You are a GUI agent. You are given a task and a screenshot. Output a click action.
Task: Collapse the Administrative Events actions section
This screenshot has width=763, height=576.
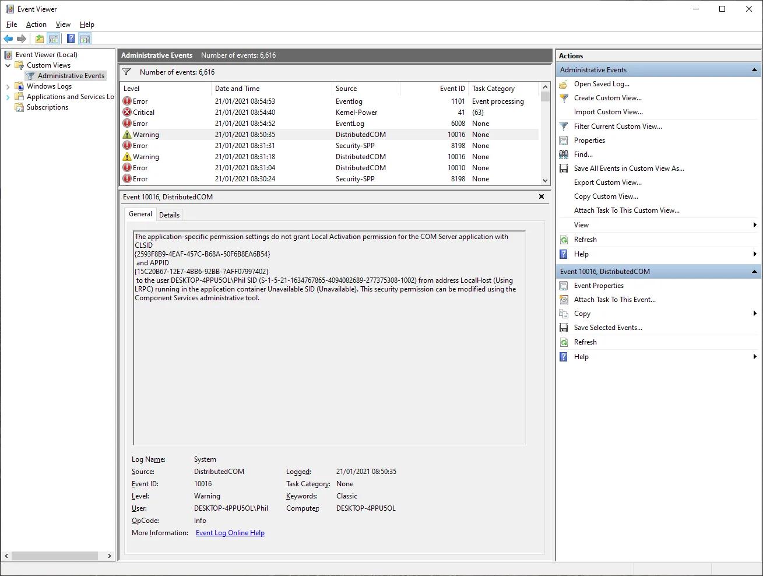click(754, 70)
